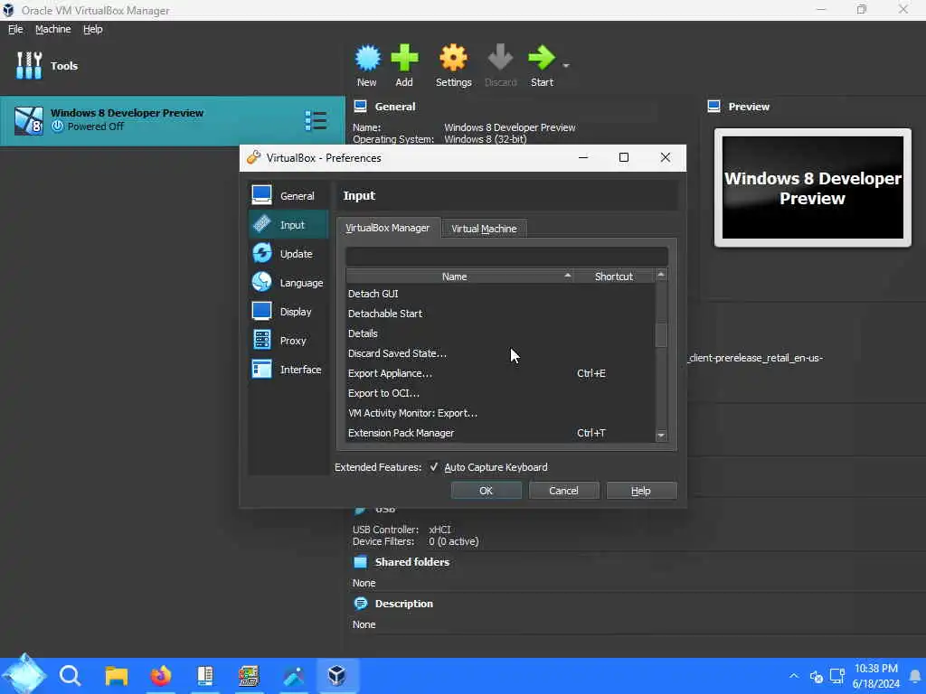The height and width of the screenshot is (694, 926).
Task: Open the Start button dropdown arrow
Action: tap(566, 65)
